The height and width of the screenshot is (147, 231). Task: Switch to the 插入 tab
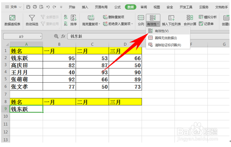click(85, 7)
